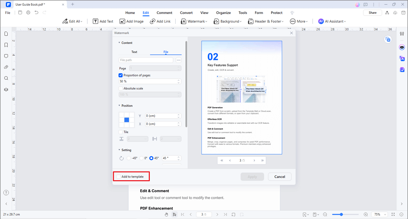This screenshot has width=408, height=219.
Task: Click the Share button
Action: [372, 13]
